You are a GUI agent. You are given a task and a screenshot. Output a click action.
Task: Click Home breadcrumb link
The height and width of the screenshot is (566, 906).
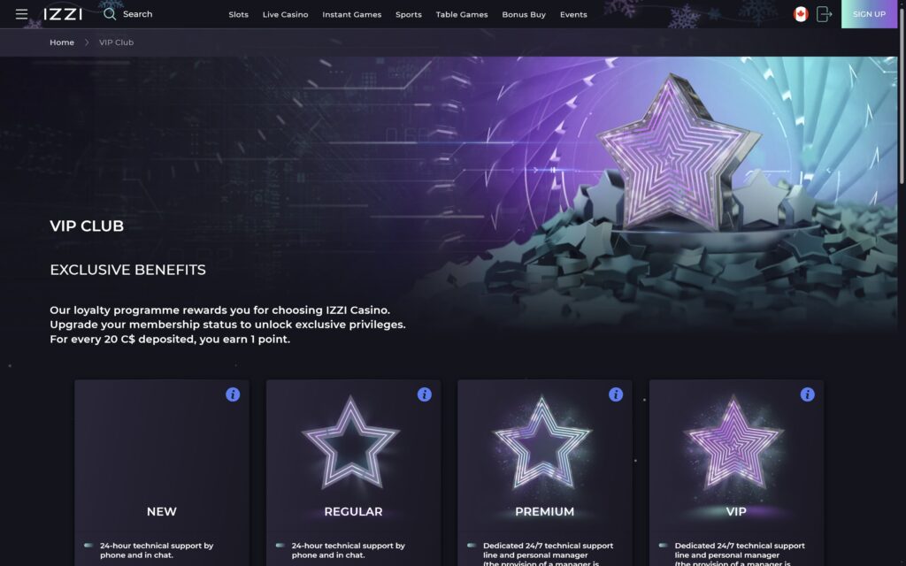coord(62,42)
